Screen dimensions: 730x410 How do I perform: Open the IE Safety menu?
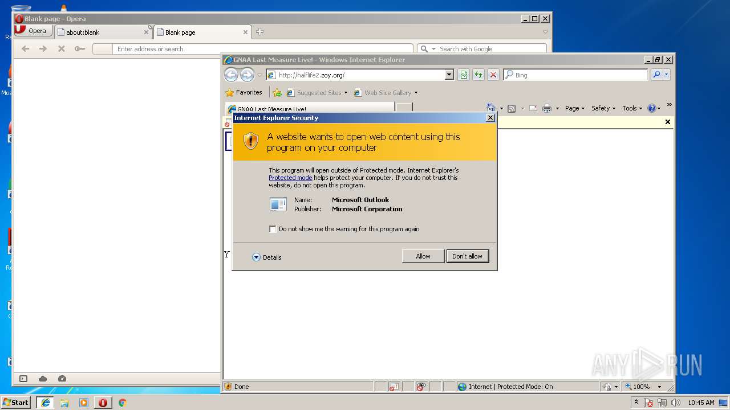tap(603, 108)
